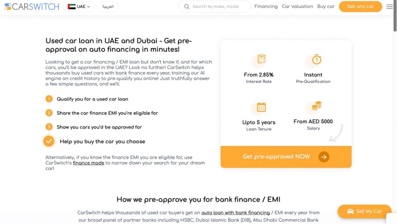Open the Car valuation menu item
Image resolution: width=397 pixels, height=224 pixels.
[x=297, y=7]
